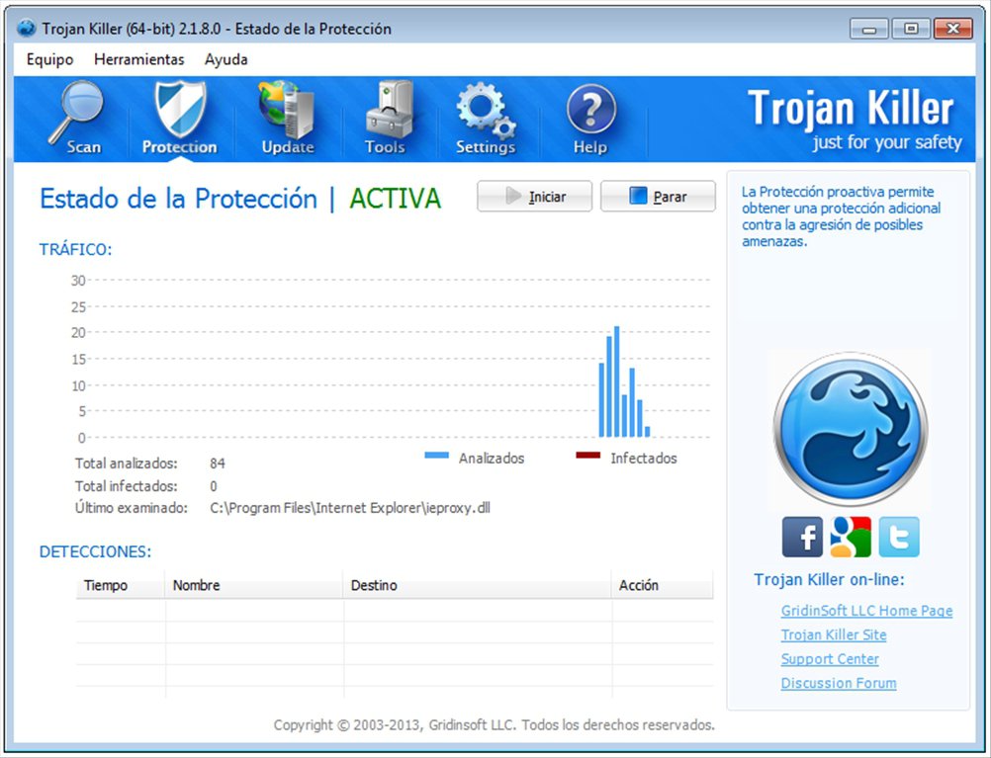Image resolution: width=991 pixels, height=758 pixels.
Task: Click the blue Analizados legend swatch
Action: pos(437,455)
